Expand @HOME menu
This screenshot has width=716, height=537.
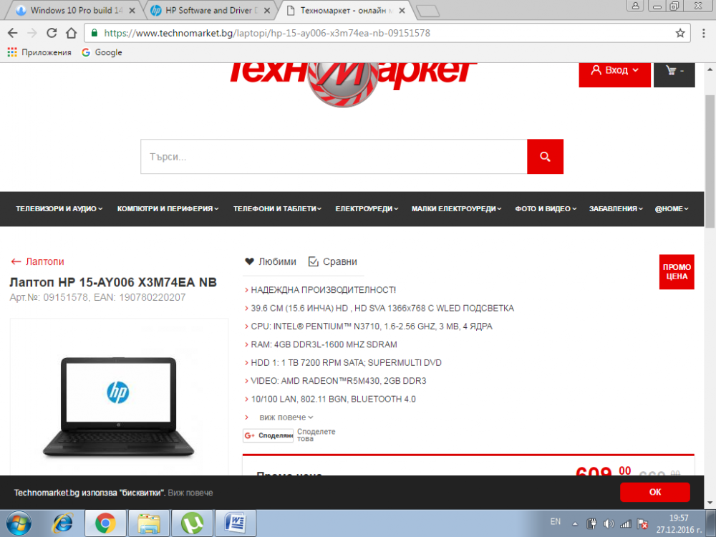click(x=672, y=208)
